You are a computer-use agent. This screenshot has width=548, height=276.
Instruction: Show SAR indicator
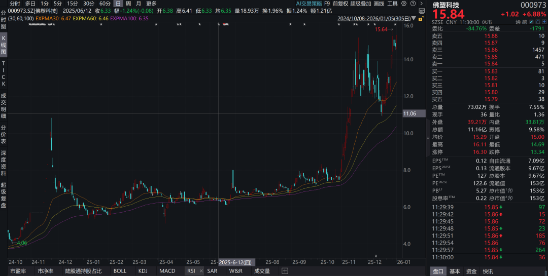click(212, 271)
